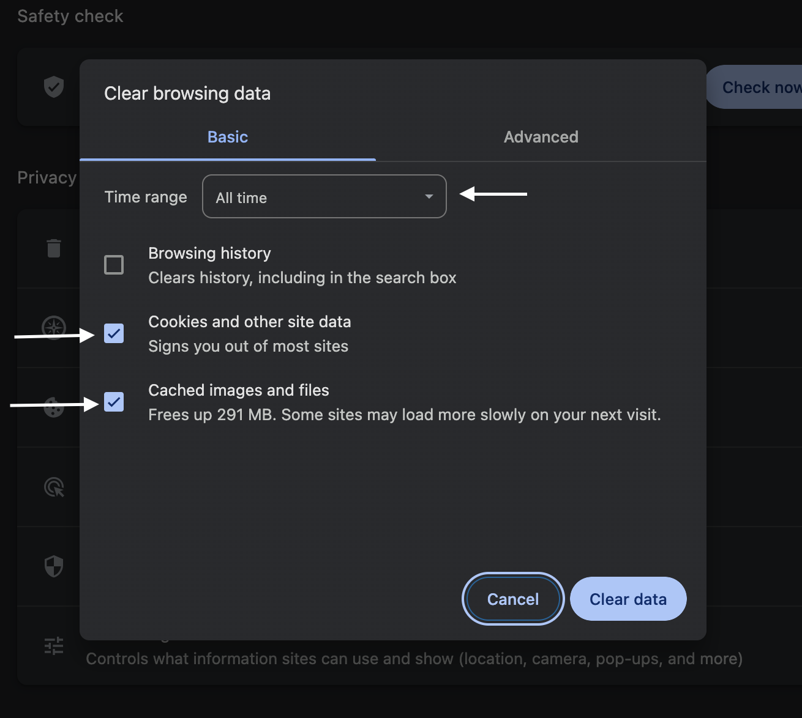
Task: Click 'Controls what information sites can use' text
Action: [414, 659]
